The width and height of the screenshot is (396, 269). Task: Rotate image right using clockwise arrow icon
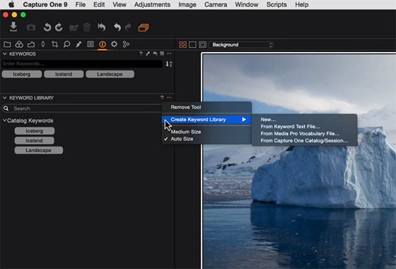pyautogui.click(x=59, y=27)
